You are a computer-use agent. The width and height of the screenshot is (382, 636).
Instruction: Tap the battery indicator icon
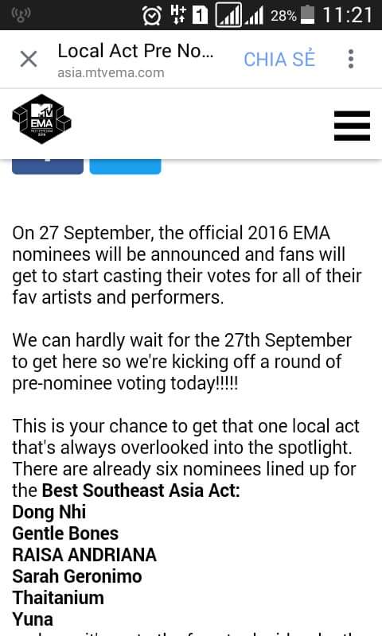308,15
